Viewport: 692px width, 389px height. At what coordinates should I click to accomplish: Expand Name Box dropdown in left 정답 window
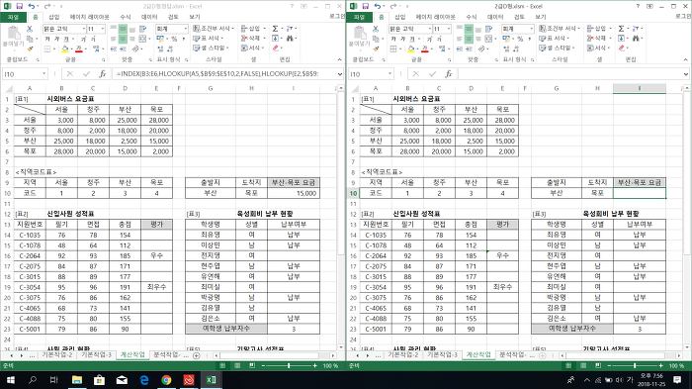point(43,74)
